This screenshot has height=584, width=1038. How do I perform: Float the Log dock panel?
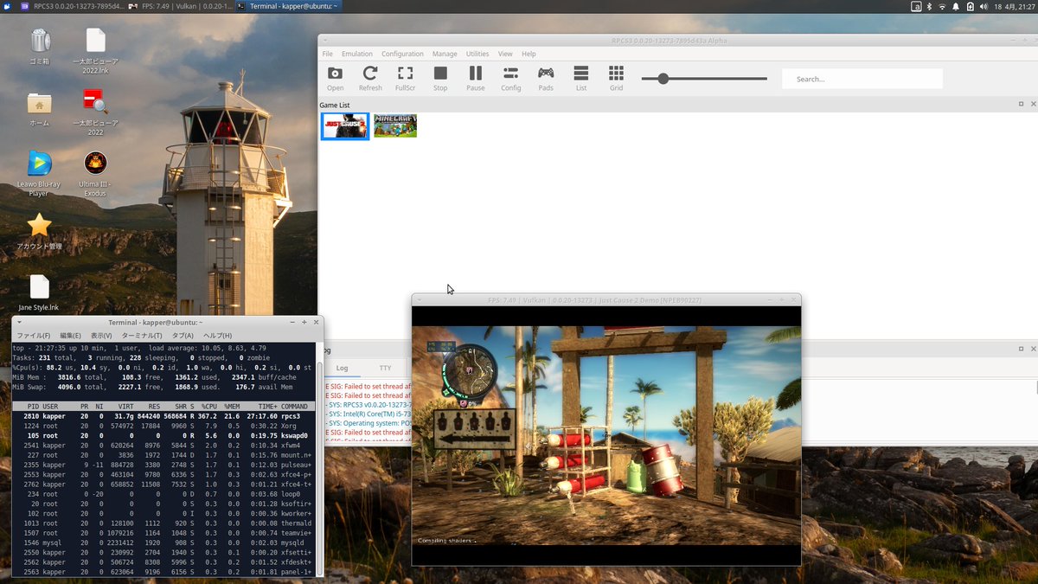1021,350
